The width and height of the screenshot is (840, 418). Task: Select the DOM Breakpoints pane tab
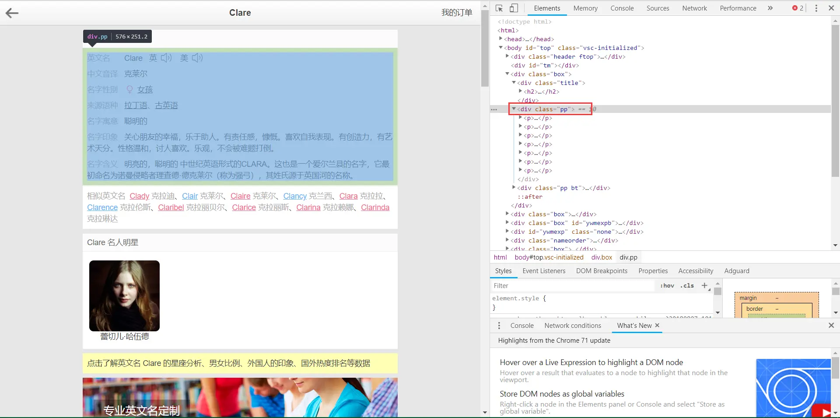click(602, 271)
